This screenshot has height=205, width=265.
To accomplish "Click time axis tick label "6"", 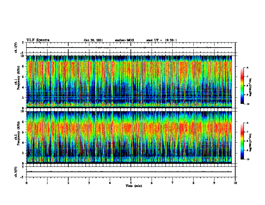I will (x=152, y=183).
